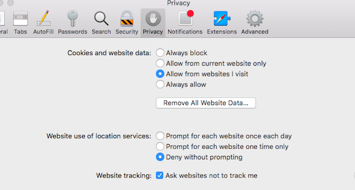The image size is (355, 190).
Task: Open the Passwords key icon pane
Action: [x=72, y=22]
